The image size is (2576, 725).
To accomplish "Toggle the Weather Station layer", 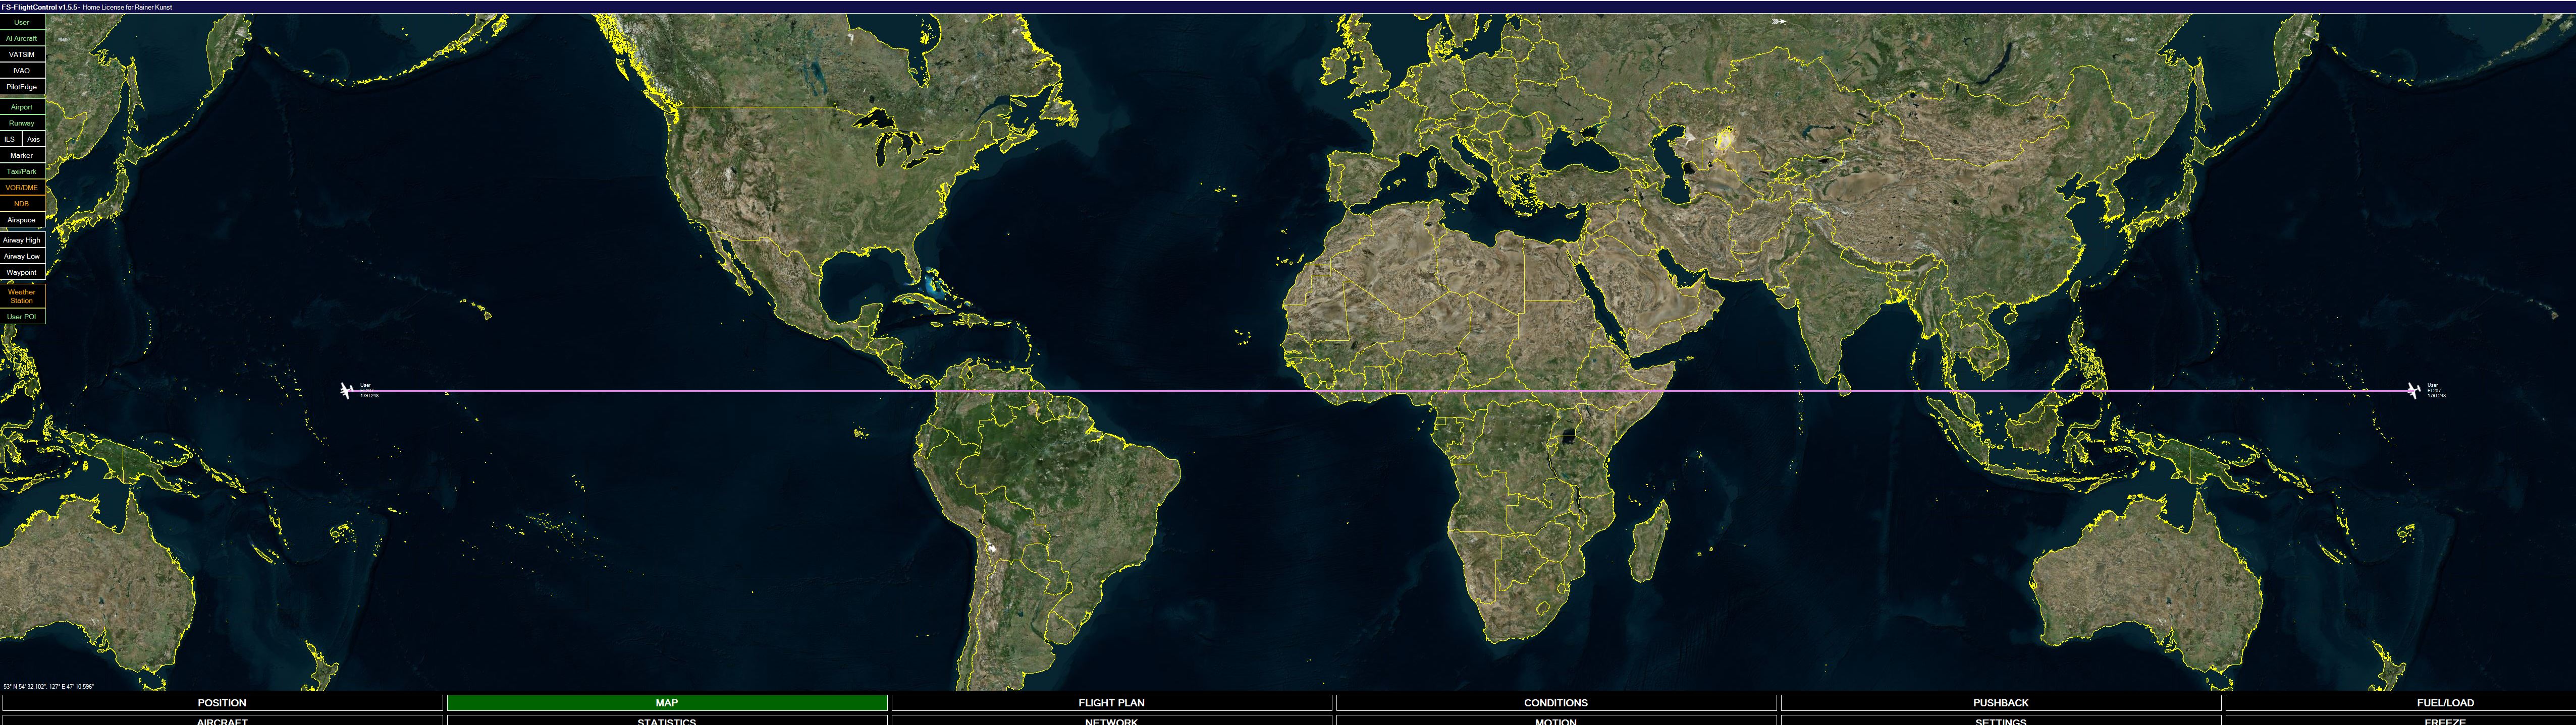I will pyautogui.click(x=22, y=296).
